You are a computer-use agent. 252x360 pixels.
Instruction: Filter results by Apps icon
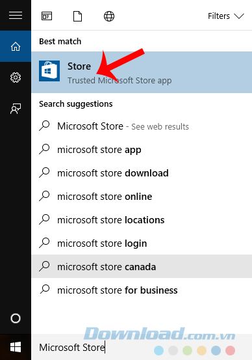point(47,16)
